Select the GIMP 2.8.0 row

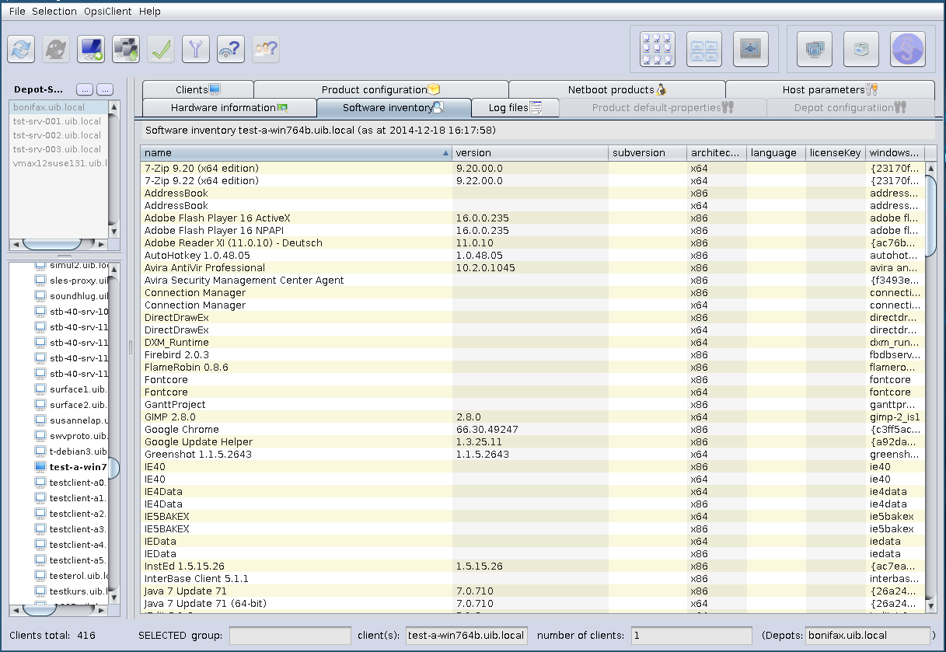[x=533, y=417]
